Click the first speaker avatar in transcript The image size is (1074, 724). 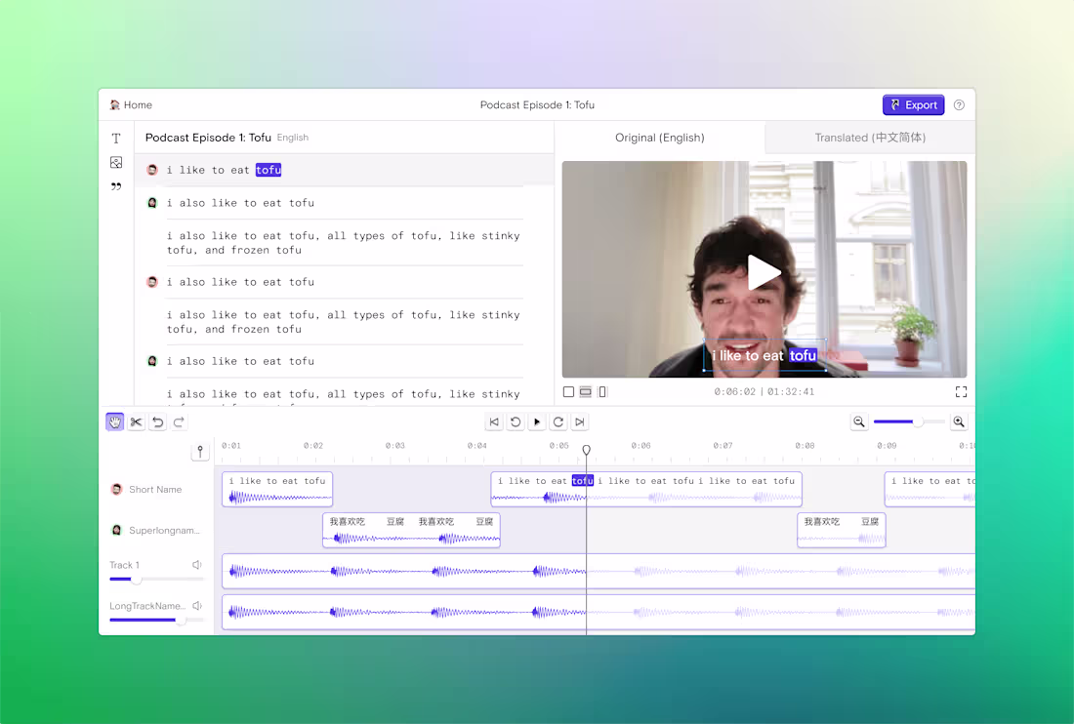pyautogui.click(x=152, y=170)
